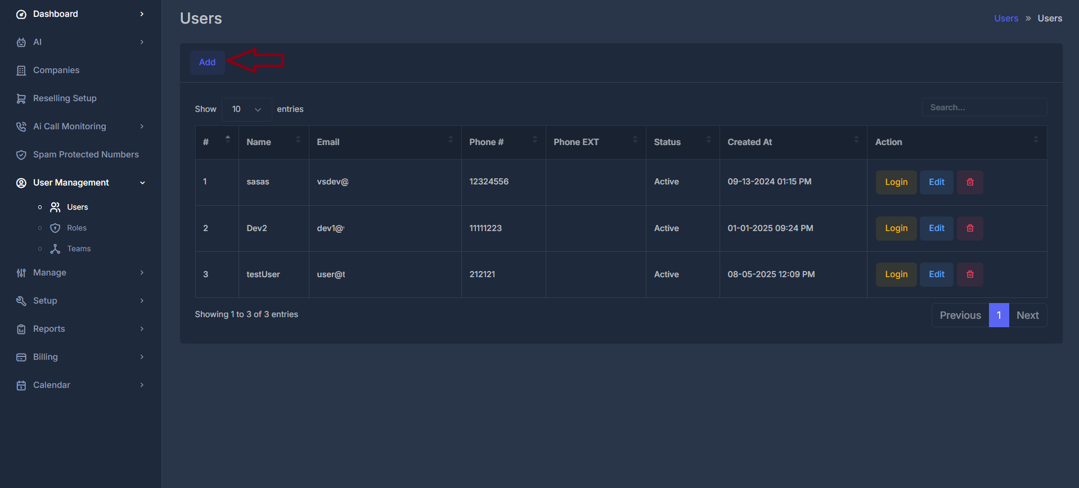Sort table by Created At column arrows
The width and height of the screenshot is (1079, 488).
click(856, 139)
